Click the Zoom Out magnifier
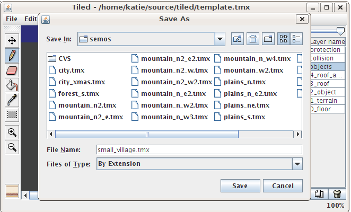 point(12,147)
